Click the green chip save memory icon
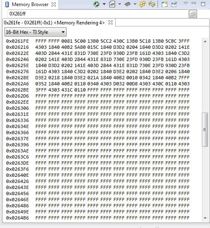 pyautogui.click(x=96, y=4)
